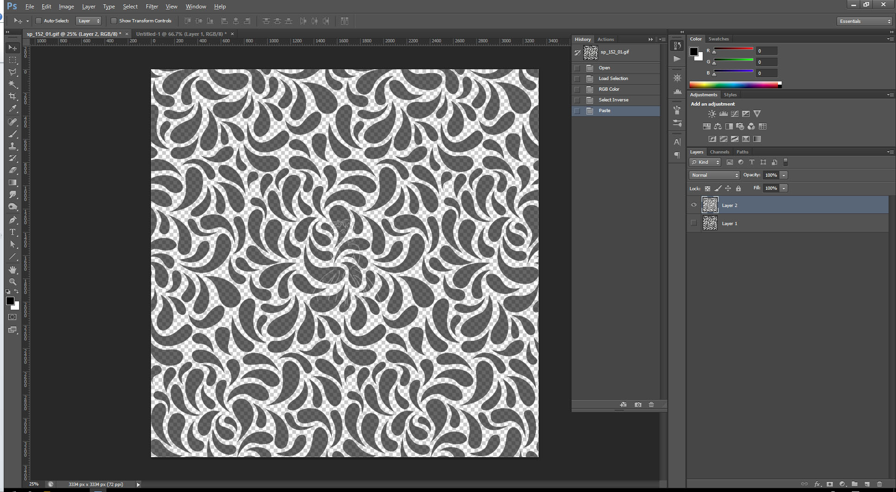Select the Zoom tool
Viewport: 896px width, 492px height.
coord(13,282)
